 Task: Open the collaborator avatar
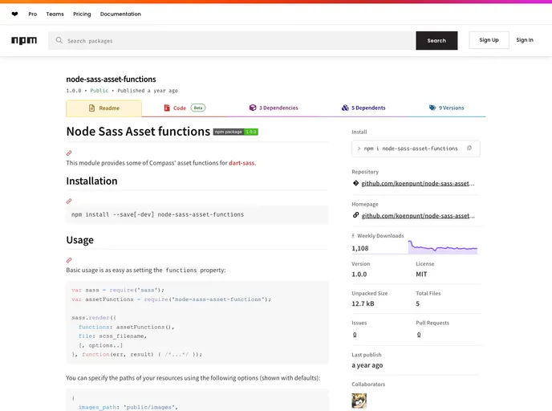359,401
